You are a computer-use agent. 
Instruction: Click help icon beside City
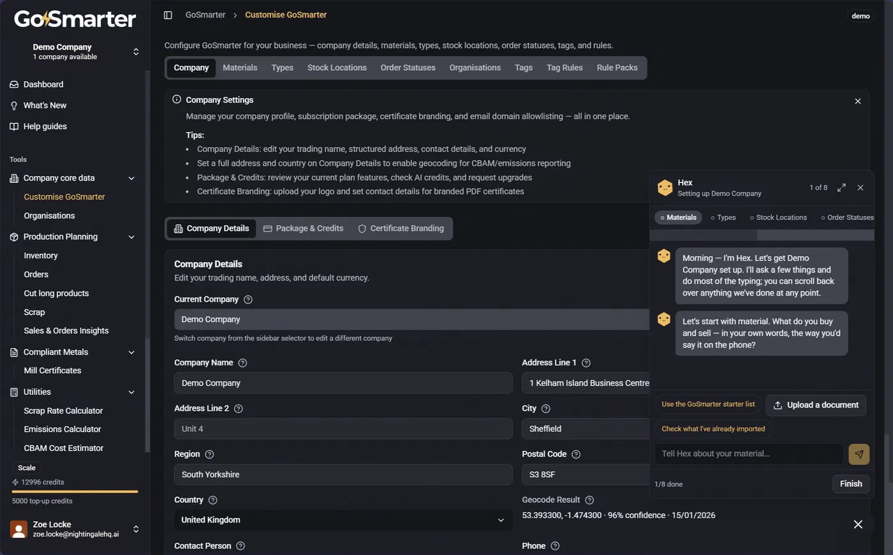[x=546, y=408]
